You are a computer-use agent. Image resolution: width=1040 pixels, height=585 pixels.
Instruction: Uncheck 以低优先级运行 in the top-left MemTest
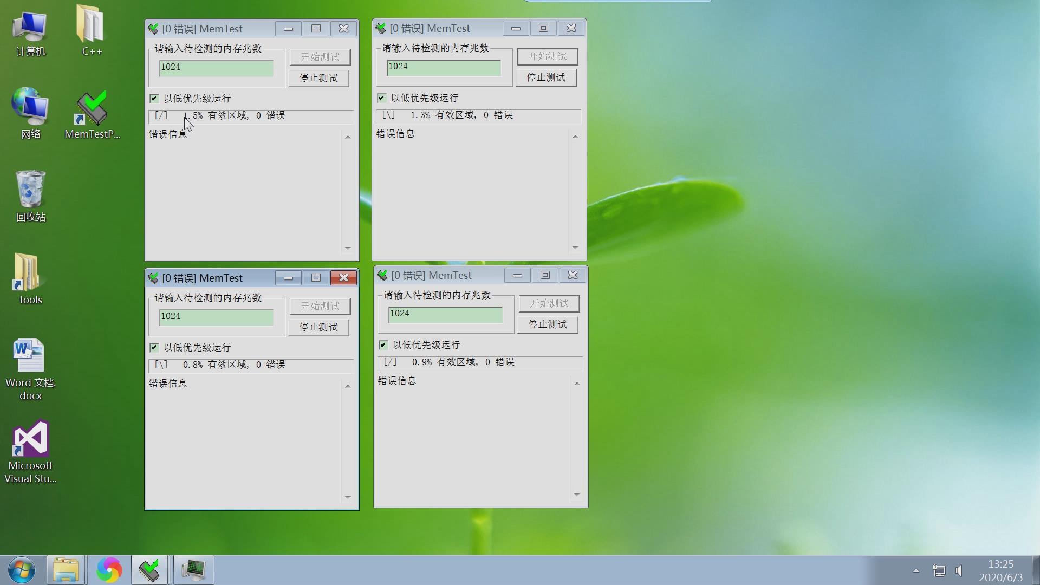154,98
